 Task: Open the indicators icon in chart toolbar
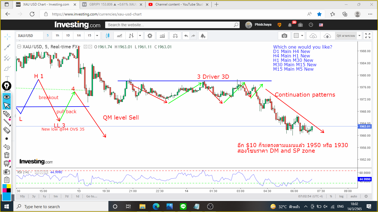coord(162,36)
